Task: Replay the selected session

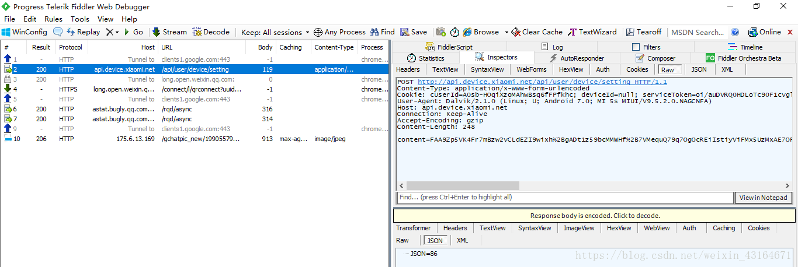Action: (82, 32)
